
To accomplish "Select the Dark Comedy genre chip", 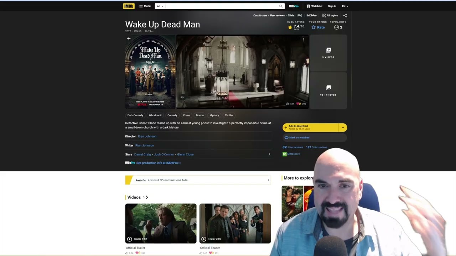I will coord(135,115).
